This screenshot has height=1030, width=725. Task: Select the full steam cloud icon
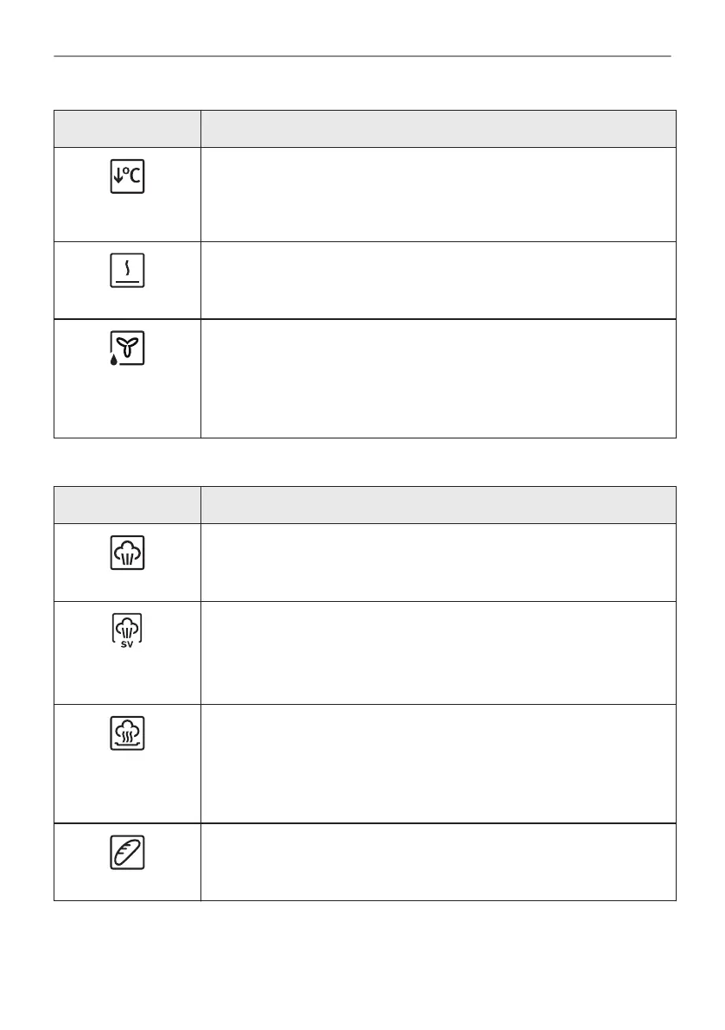[127, 553]
